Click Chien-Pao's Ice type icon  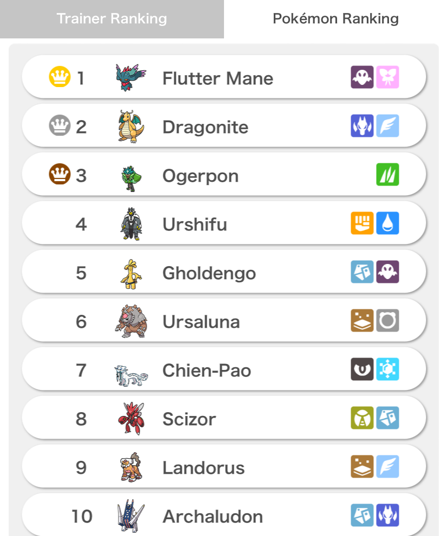[387, 369]
